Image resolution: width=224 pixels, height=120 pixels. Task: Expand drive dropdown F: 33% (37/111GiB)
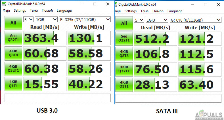click(85, 19)
